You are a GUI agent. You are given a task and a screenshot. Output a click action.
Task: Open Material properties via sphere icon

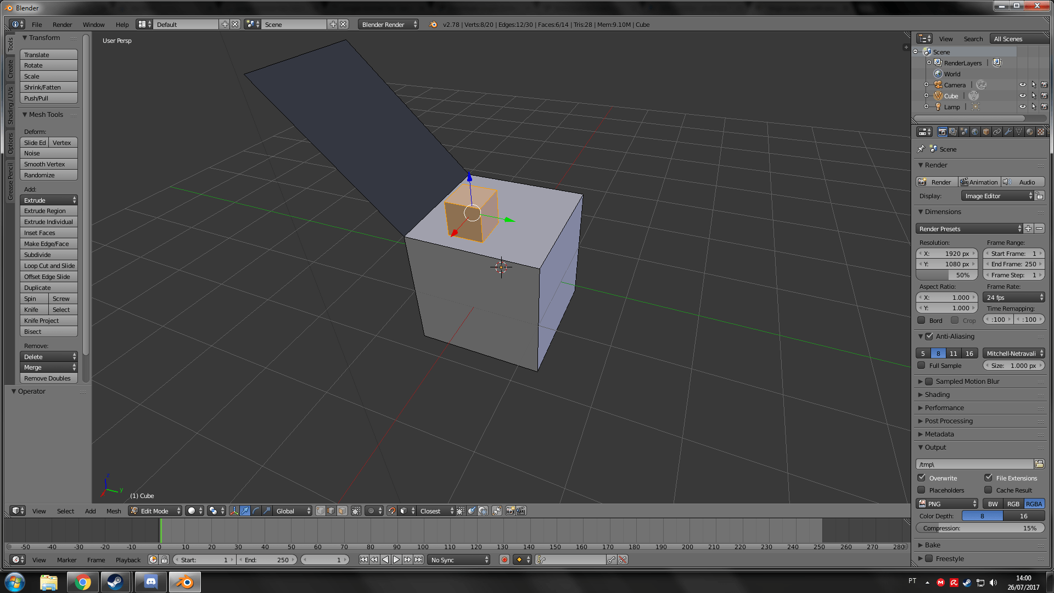(1030, 132)
